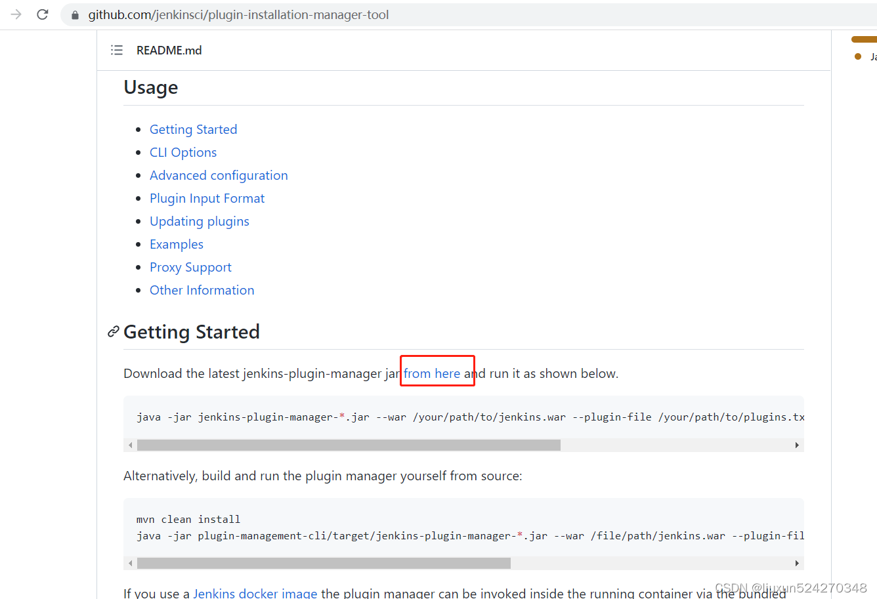Click the left scroll arrow of the java -jar code block
Image resolution: width=877 pixels, height=599 pixels.
point(130,445)
